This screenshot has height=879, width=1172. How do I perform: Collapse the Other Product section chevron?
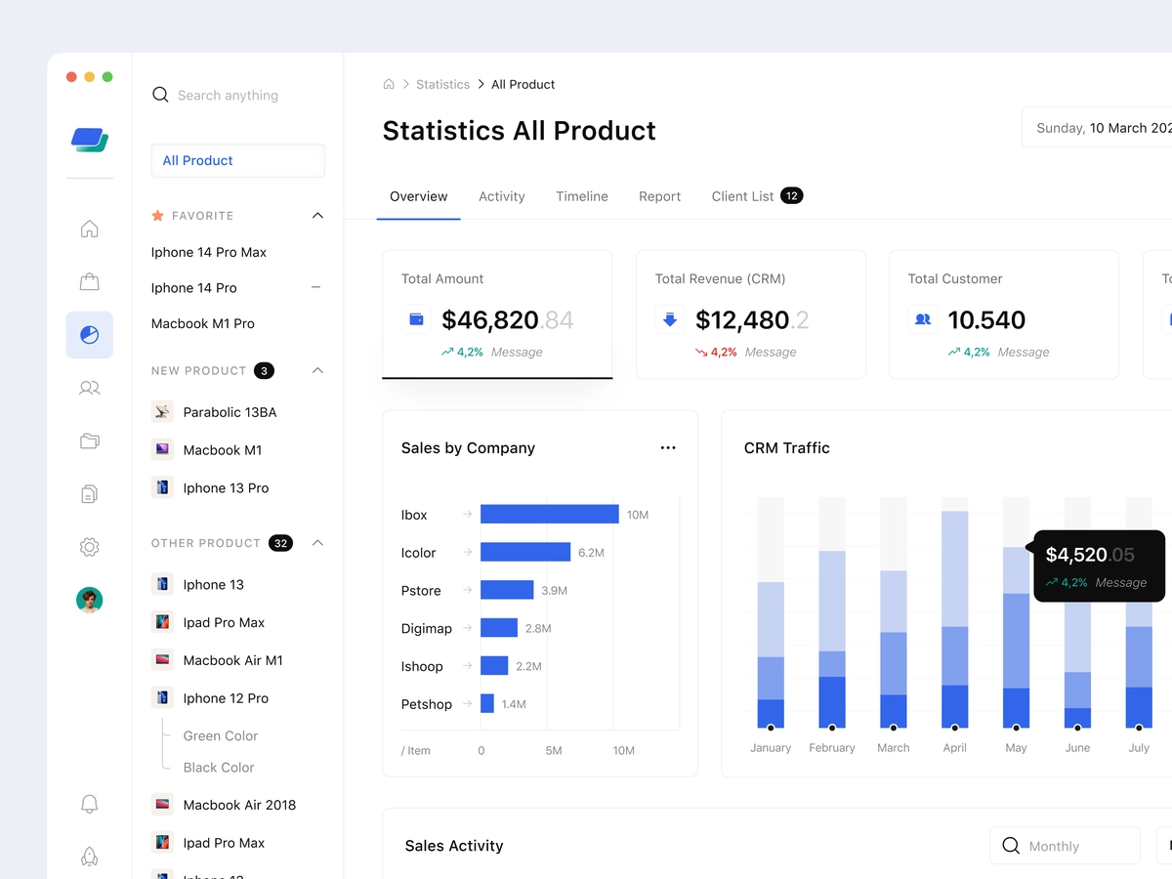(x=317, y=543)
